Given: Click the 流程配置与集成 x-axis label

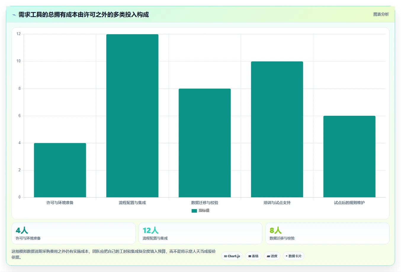Looking at the screenshot, I should (132, 203).
